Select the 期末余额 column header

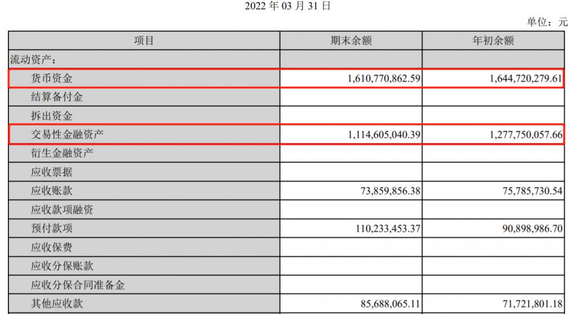[351, 40]
